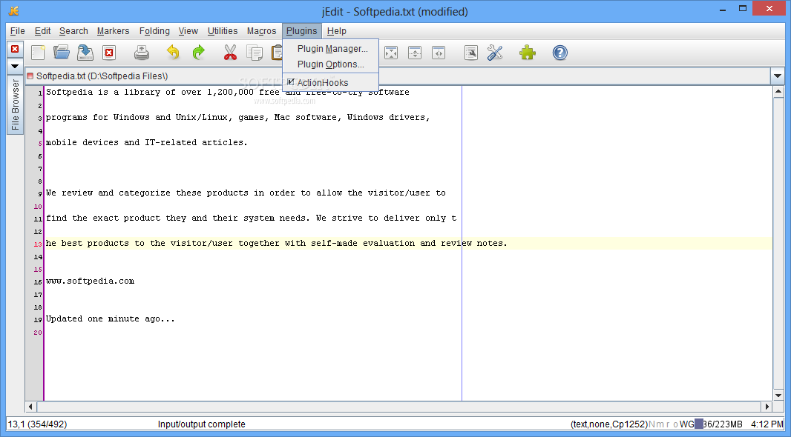Click the unsplit current view icon
The width and height of the screenshot is (791, 437).
point(391,53)
